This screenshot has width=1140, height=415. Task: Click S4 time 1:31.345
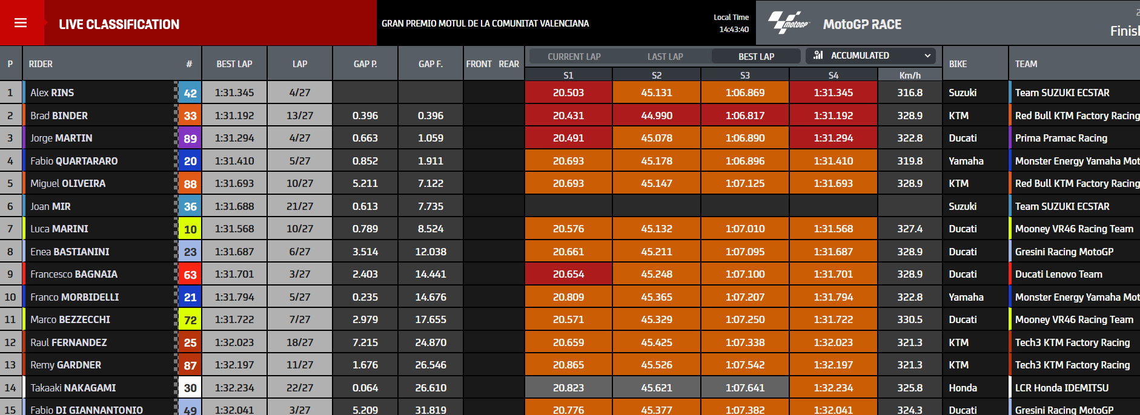833,93
